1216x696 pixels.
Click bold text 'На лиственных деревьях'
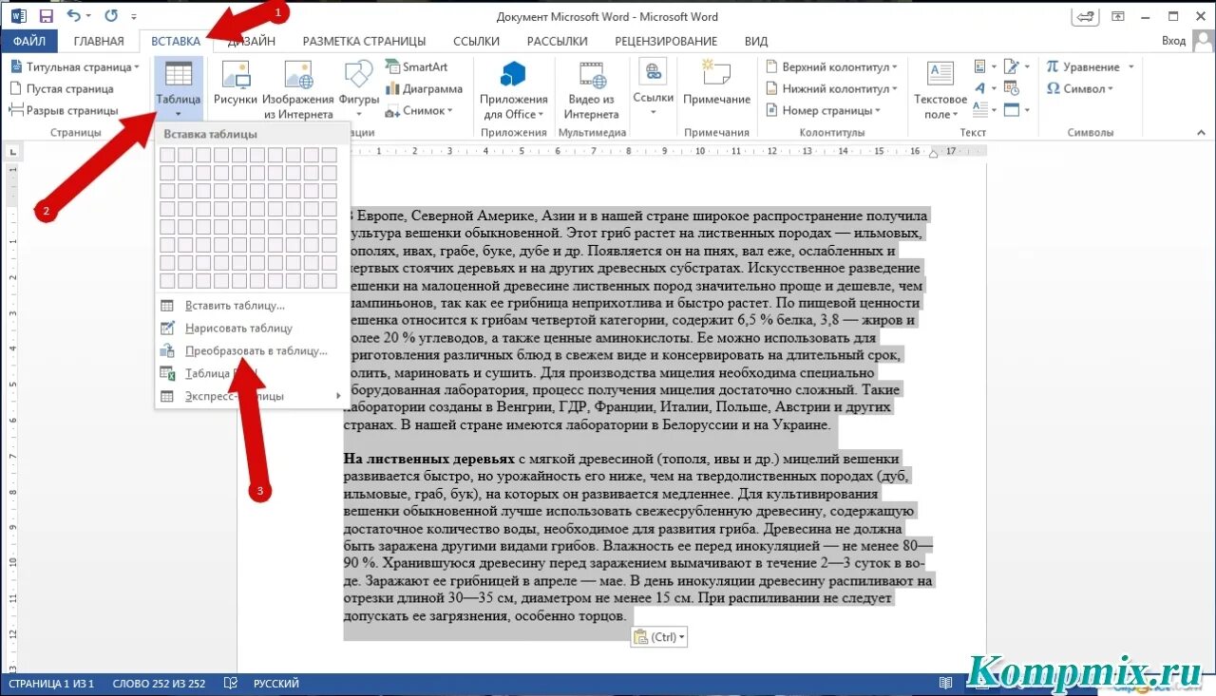coord(428,459)
